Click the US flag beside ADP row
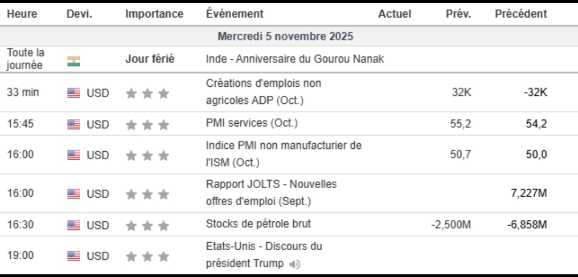 (x=73, y=93)
